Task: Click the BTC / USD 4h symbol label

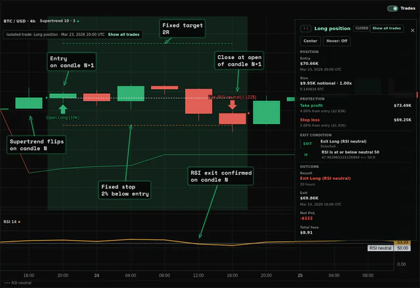Action: coord(19,21)
